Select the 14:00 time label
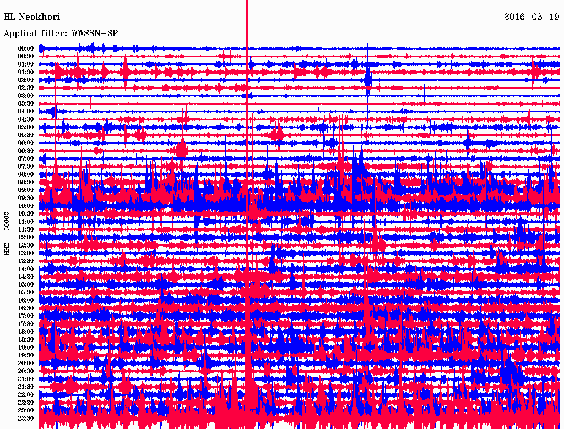Image resolution: width=564 pixels, height=429 pixels. [x=26, y=269]
